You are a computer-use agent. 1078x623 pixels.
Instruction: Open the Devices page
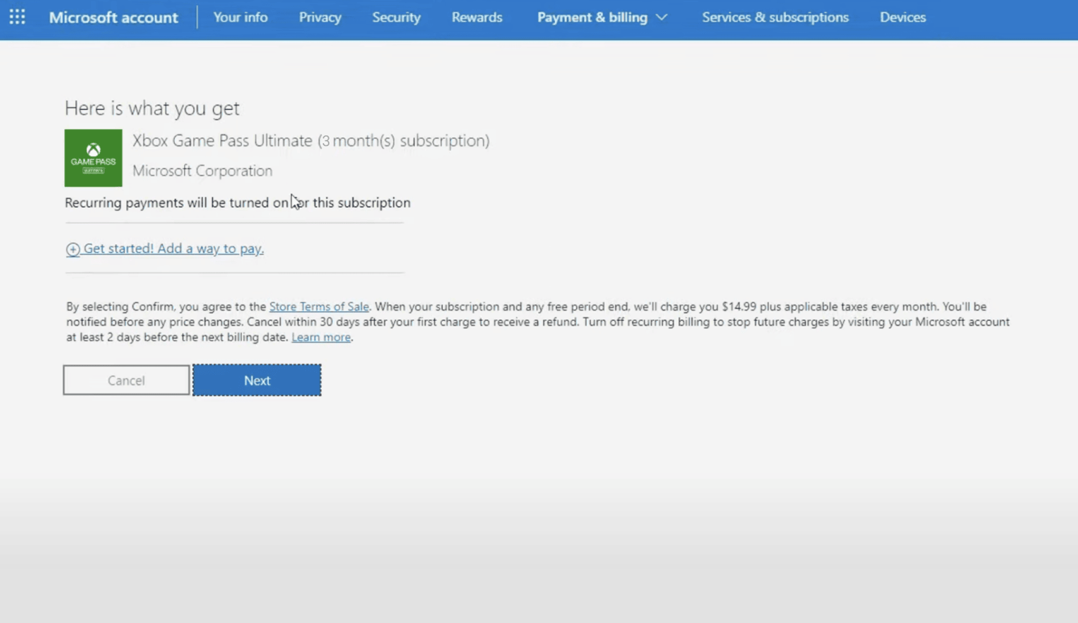(903, 17)
